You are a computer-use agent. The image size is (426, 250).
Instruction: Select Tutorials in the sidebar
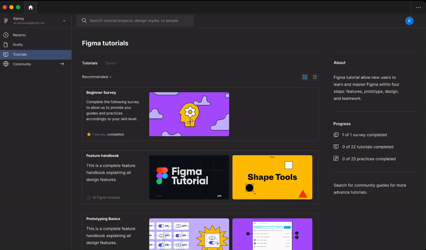coord(36,55)
